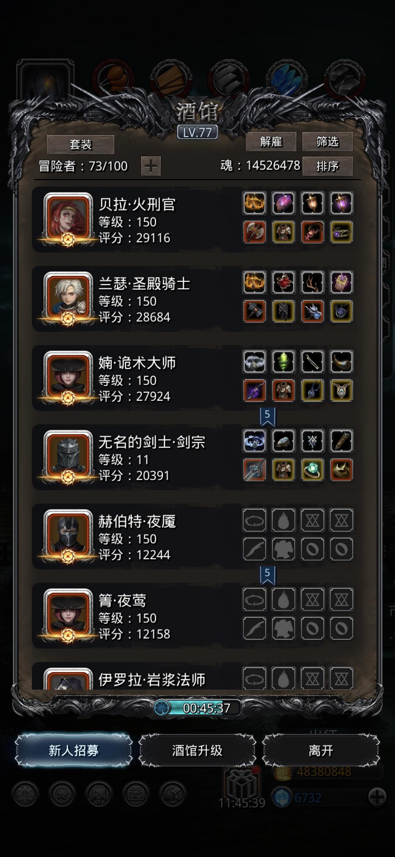The width and height of the screenshot is (395, 857).
Task: Click the 解雇 dismiss button
Action: coord(271,141)
